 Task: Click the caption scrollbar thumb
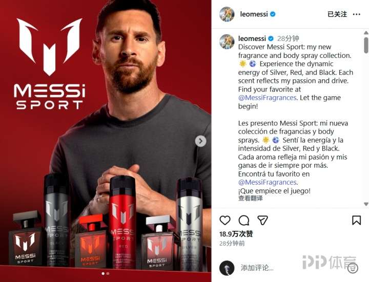tap(366, 45)
